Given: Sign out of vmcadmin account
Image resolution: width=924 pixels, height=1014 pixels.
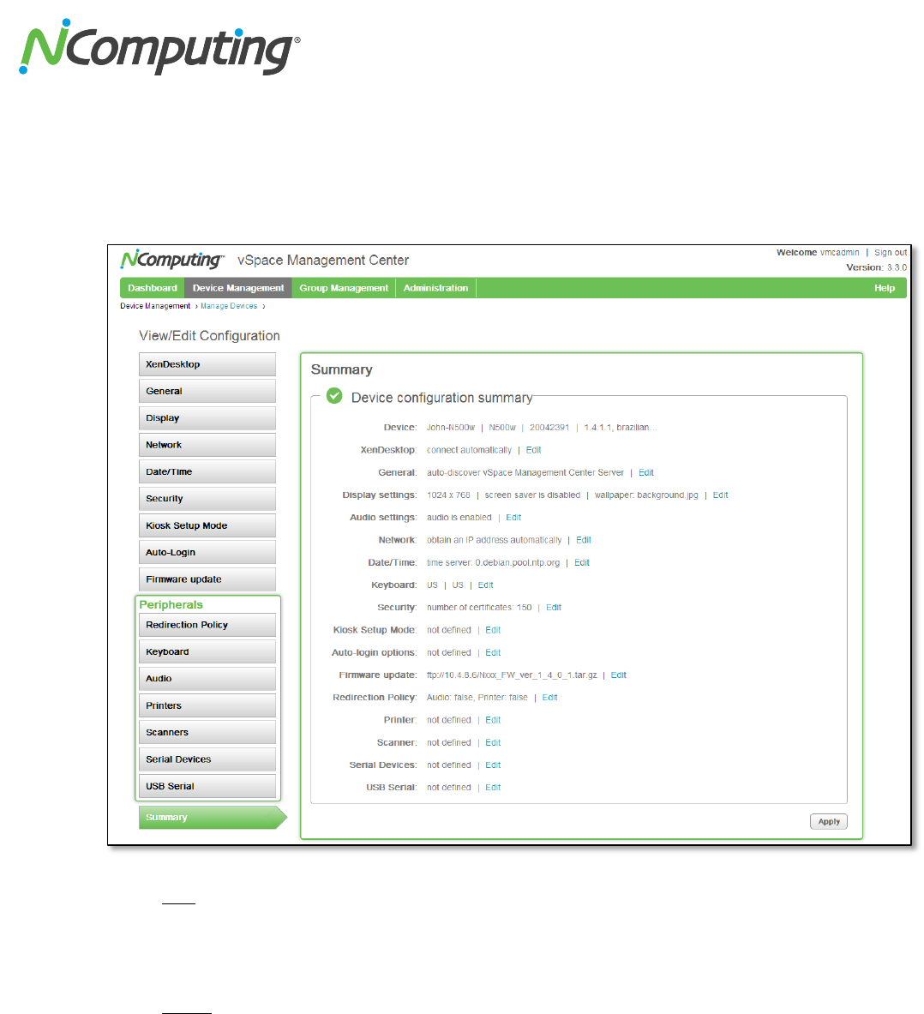Looking at the screenshot, I should point(891,252).
